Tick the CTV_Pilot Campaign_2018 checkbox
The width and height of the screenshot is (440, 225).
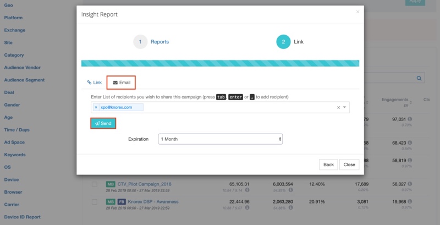(x=95, y=185)
